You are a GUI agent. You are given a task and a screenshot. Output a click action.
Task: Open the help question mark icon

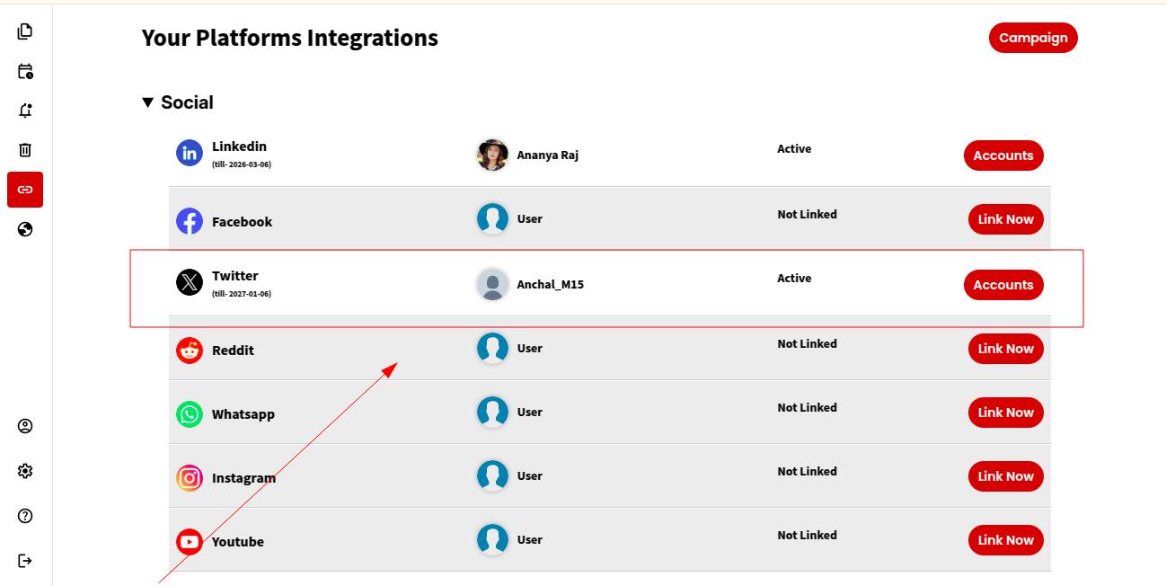point(25,516)
